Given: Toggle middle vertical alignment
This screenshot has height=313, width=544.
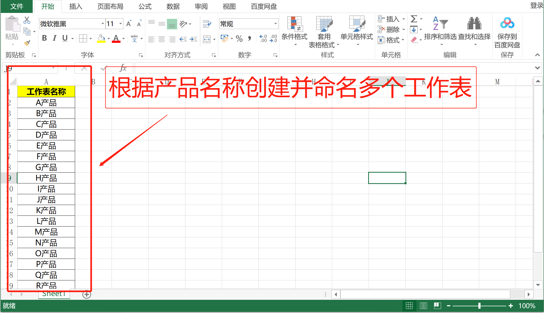Looking at the screenshot, I should point(162,24).
